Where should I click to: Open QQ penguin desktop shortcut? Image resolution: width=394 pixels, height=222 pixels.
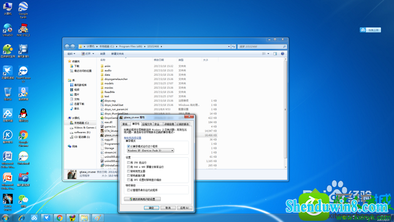(x=23, y=115)
